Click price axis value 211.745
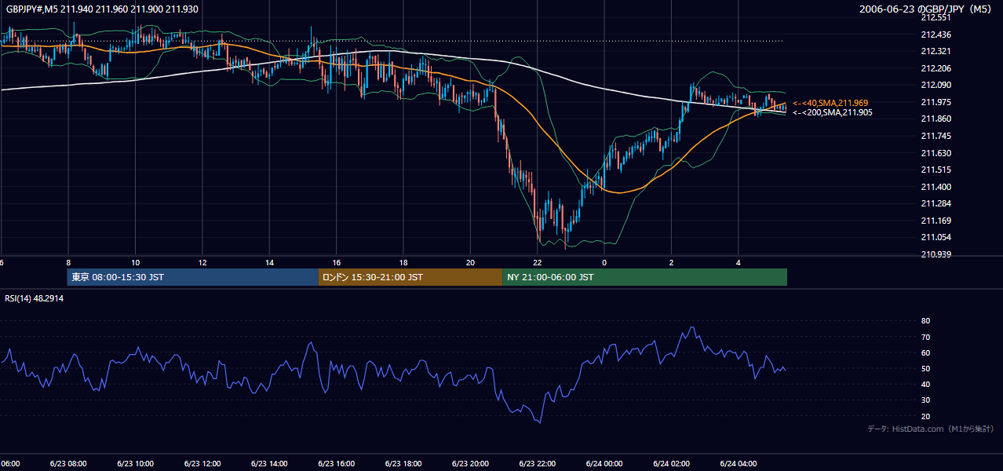The image size is (1003, 471). [x=936, y=136]
